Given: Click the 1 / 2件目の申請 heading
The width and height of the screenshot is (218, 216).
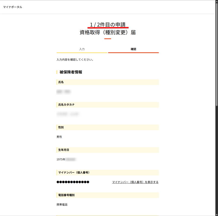Looking at the screenshot, I should pos(108,24).
